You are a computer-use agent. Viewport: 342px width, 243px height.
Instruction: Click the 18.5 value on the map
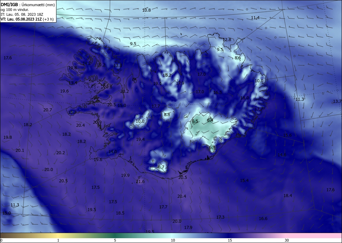(120, 213)
